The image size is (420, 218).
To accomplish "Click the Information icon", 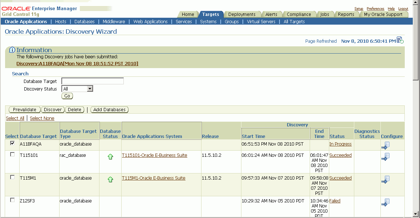I will pos(12,50).
